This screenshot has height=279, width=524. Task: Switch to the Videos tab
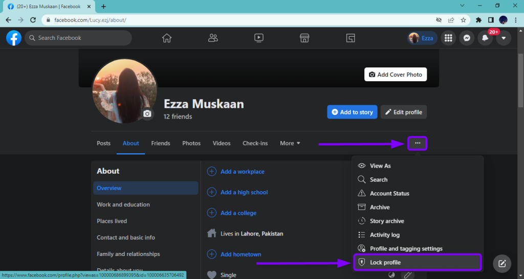pyautogui.click(x=222, y=143)
